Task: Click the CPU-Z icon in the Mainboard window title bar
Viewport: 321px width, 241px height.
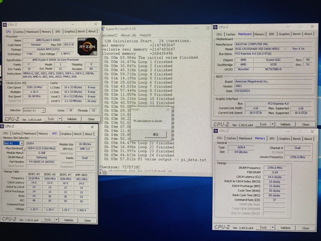Action: tap(215, 27)
